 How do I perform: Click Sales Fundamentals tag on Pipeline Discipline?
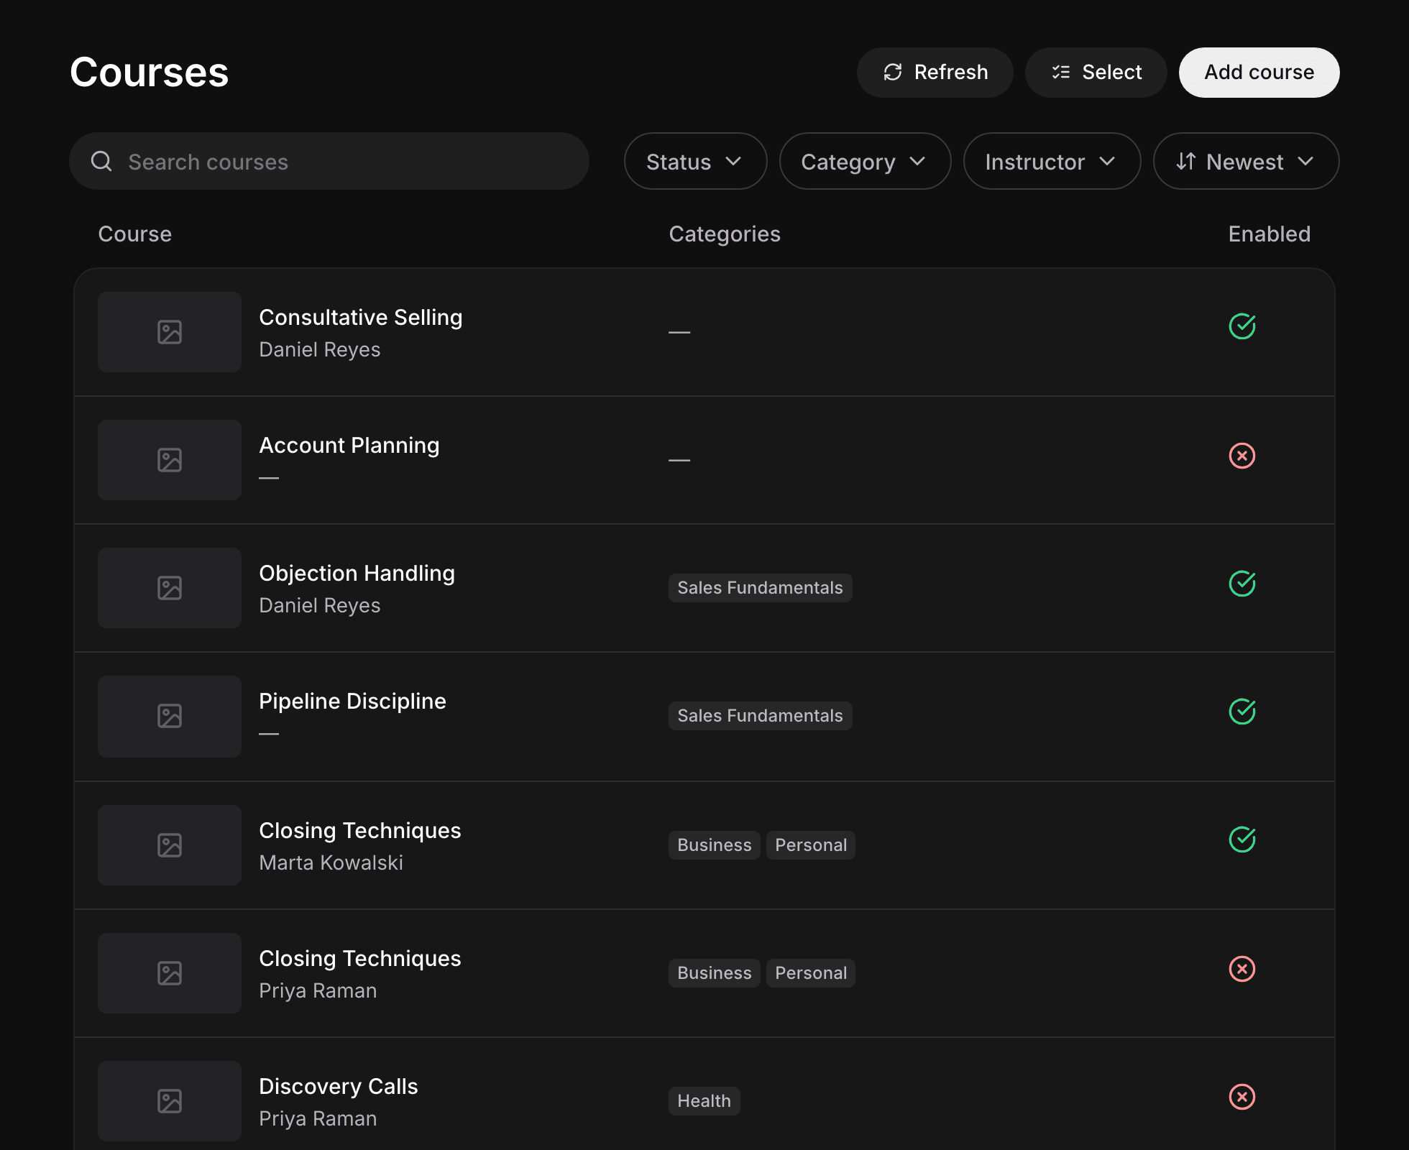[761, 716]
